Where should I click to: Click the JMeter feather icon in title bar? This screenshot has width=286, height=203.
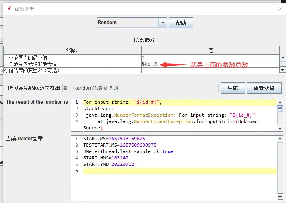[9, 8]
